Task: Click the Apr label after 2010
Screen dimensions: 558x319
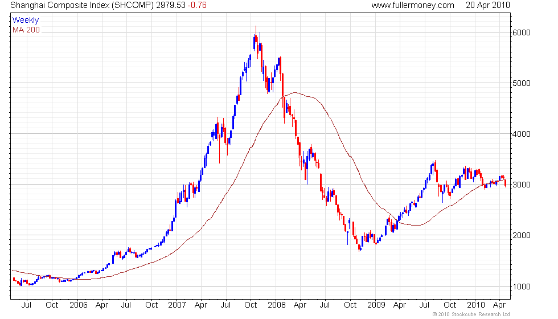Action: point(499,305)
